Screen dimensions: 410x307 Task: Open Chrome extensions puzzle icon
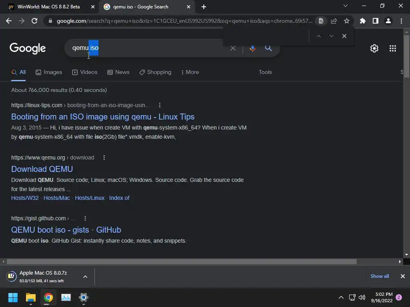point(363,21)
